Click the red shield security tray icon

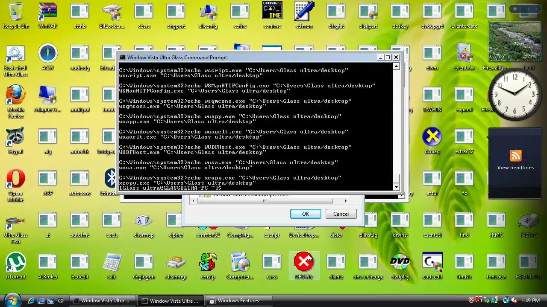pos(472,301)
